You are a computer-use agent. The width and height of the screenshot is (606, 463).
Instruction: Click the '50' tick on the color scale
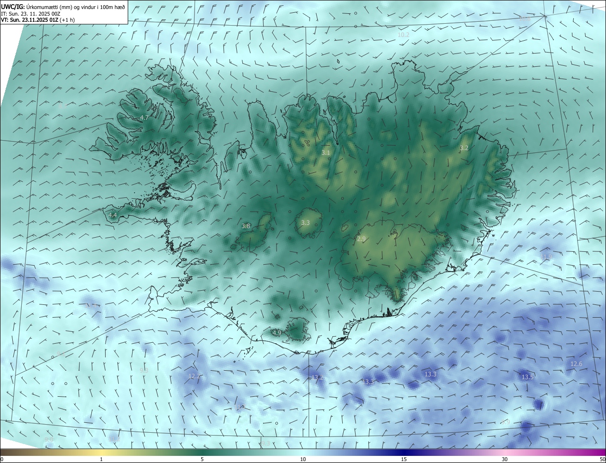point(602,459)
